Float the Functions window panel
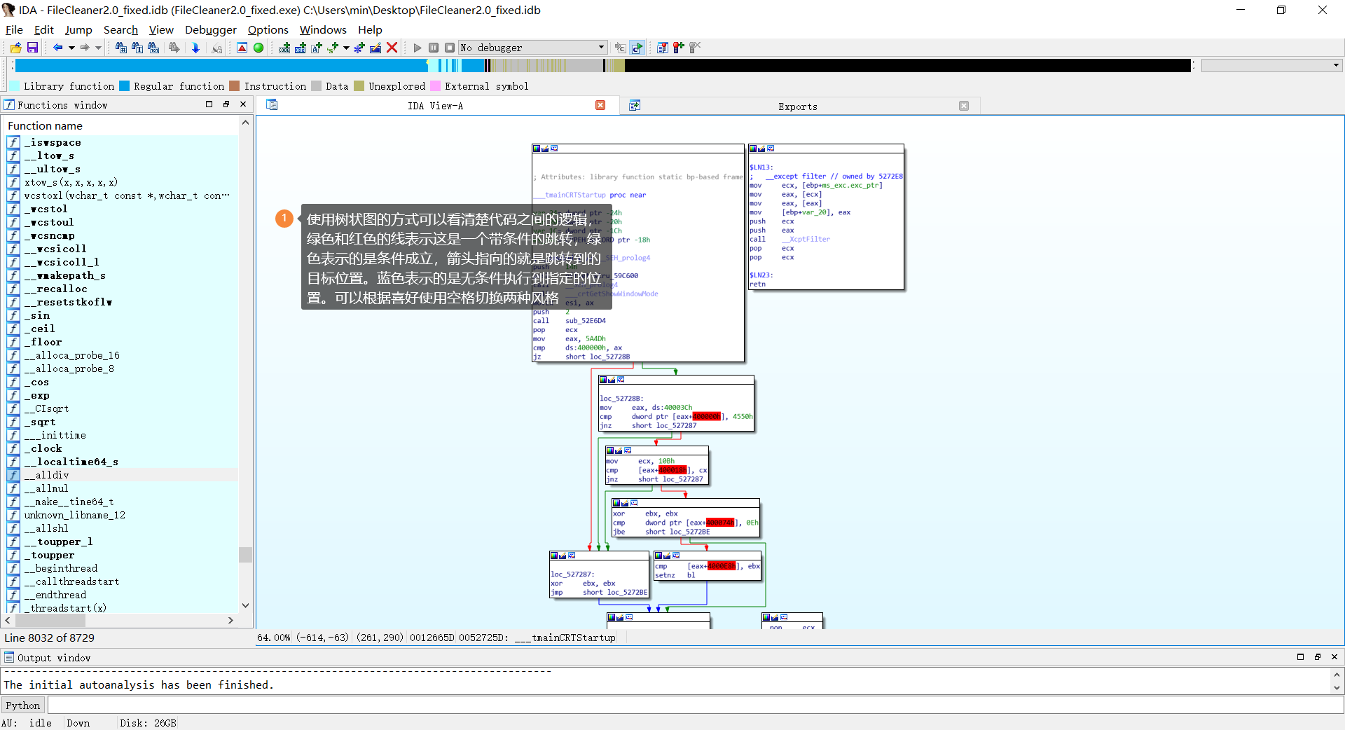This screenshot has height=730, width=1345. pyautogui.click(x=226, y=104)
